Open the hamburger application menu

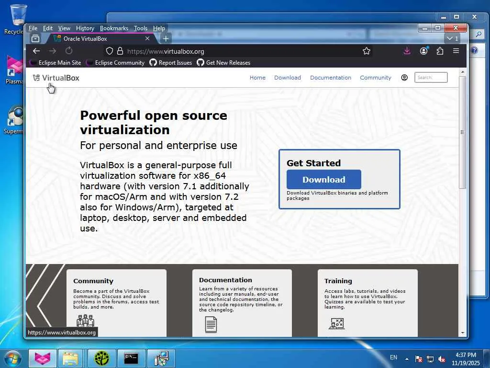[x=456, y=51]
